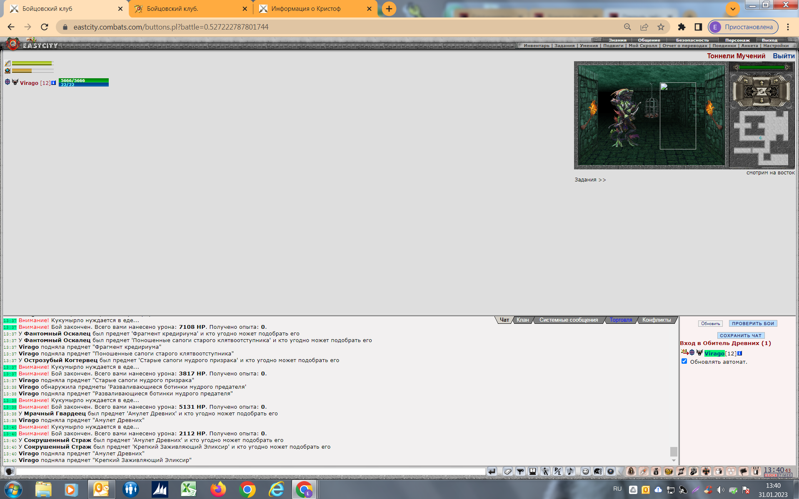The width and height of the screenshot is (799, 499).
Task: Open the 'Знания' top menu
Action: 617,40
